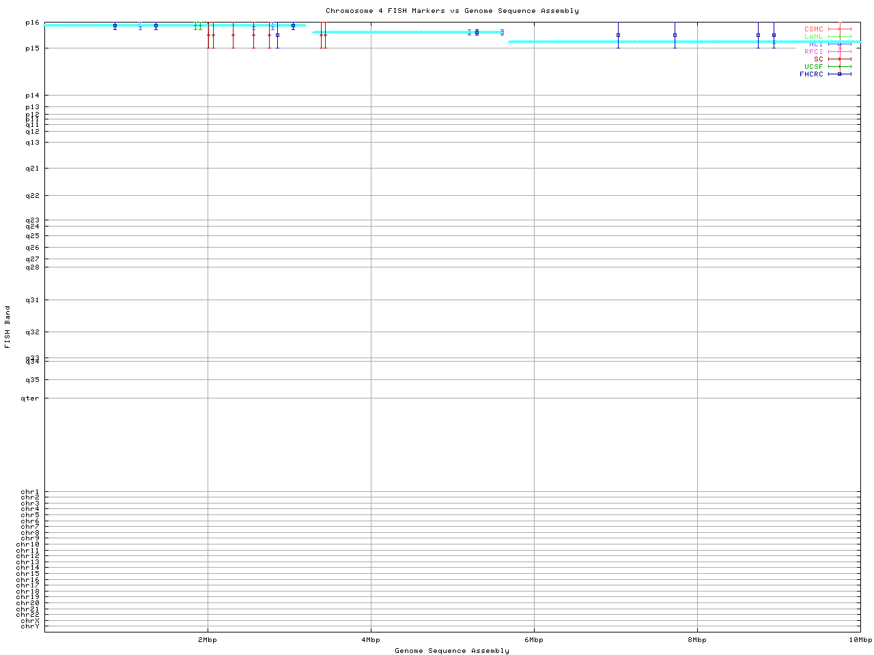Select the SC legend entry
This screenshot has height=655, width=874.
(818, 59)
